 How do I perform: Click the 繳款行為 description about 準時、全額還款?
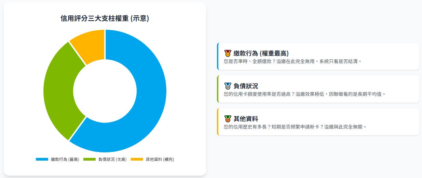pyautogui.click(x=292, y=61)
